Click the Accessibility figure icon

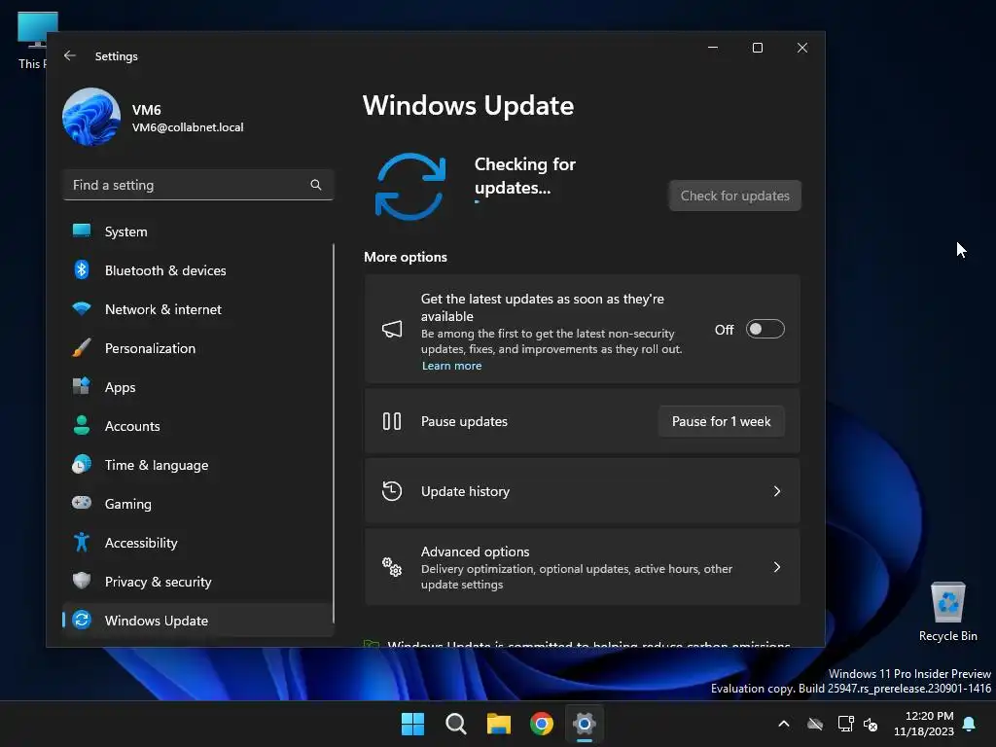[x=82, y=542]
